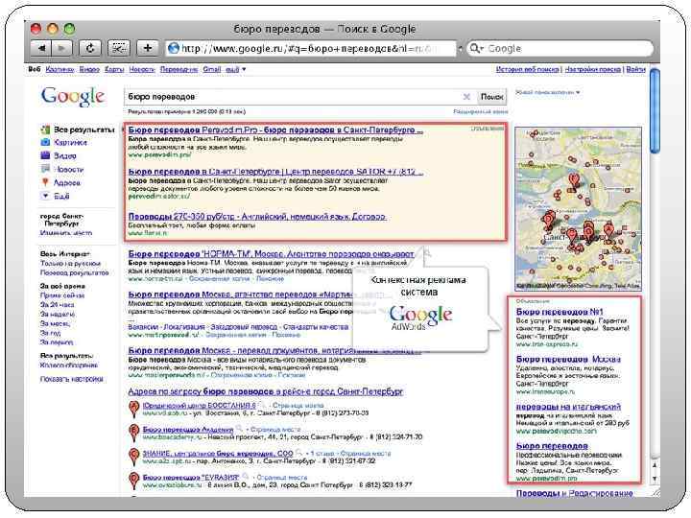
Task: Click map marker D beside EVRASIЯ result
Action: [134, 481]
